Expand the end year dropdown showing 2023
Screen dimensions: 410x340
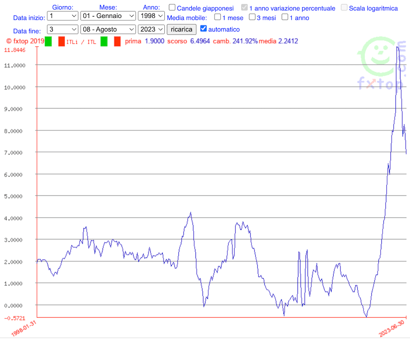151,29
